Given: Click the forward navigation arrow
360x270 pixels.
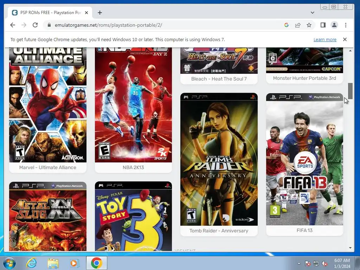Looking at the screenshot, I should click(x=24, y=25).
